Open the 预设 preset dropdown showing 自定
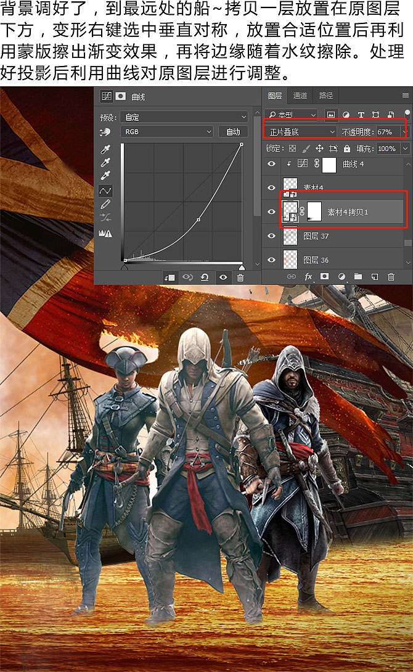This screenshot has height=672, width=413. click(x=184, y=117)
